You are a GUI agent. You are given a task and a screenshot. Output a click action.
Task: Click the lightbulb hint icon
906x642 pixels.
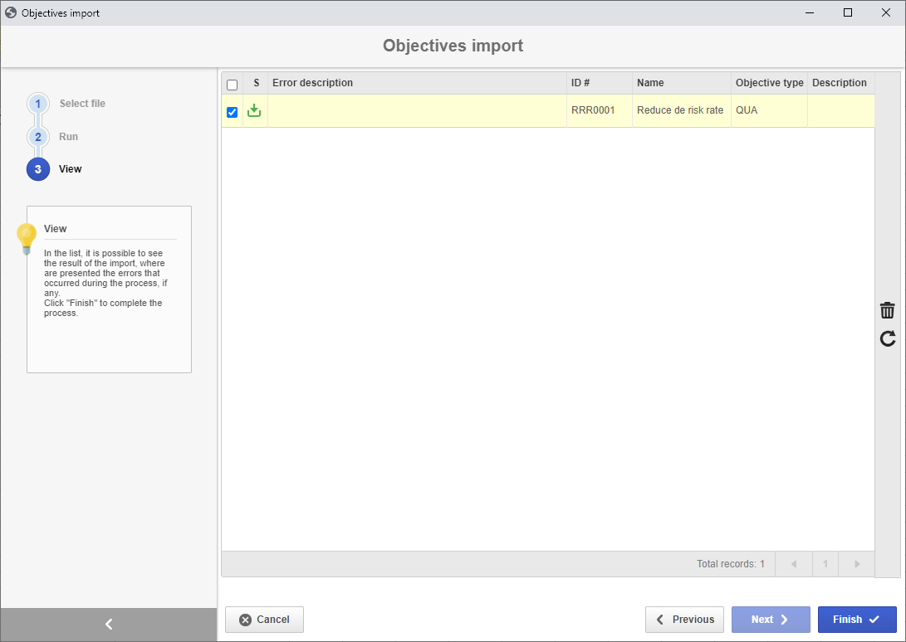pos(27,239)
